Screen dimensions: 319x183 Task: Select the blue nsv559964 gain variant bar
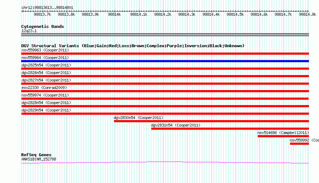click(165, 61)
